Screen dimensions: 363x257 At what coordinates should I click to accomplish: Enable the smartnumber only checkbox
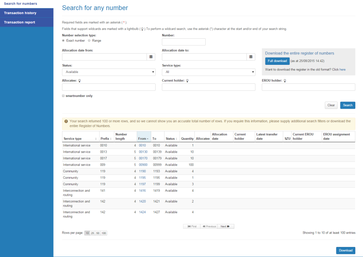[x=63, y=95]
